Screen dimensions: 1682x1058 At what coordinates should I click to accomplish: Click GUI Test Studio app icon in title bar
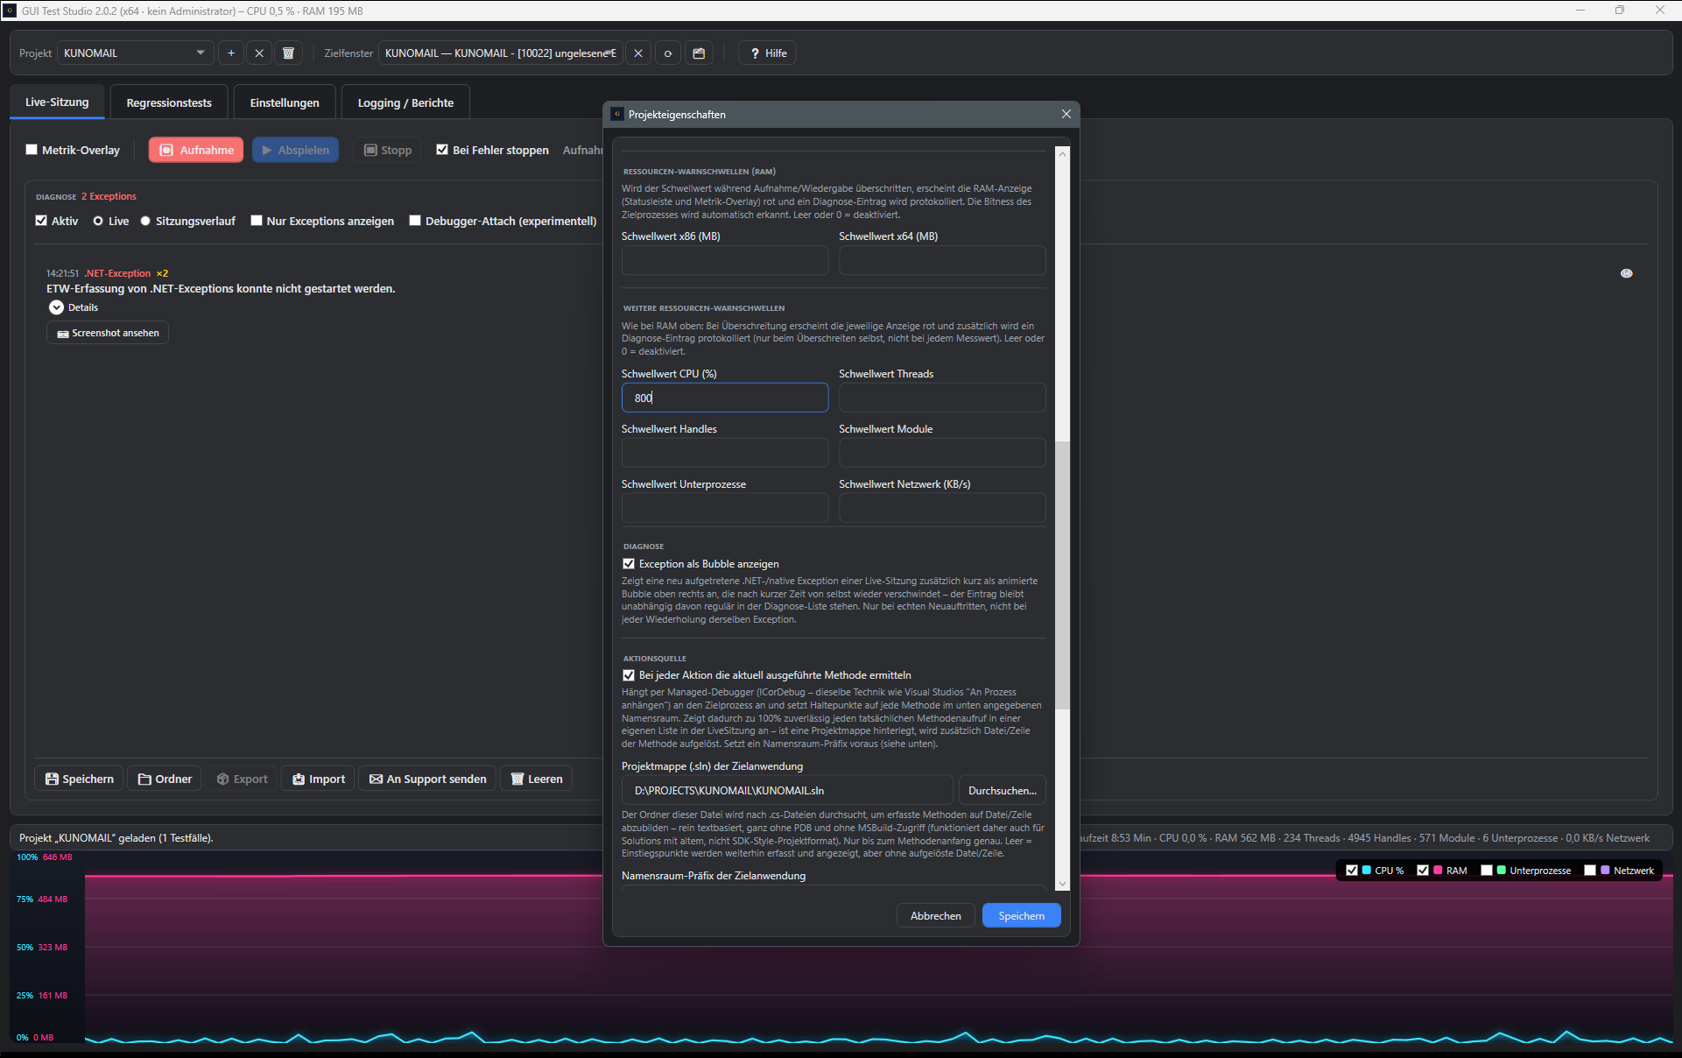coord(10,11)
